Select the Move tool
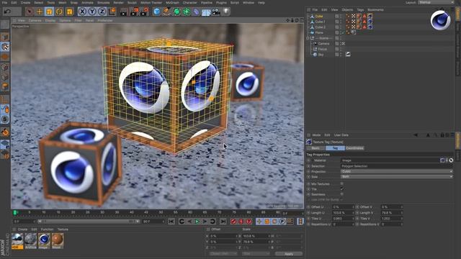 point(39,12)
